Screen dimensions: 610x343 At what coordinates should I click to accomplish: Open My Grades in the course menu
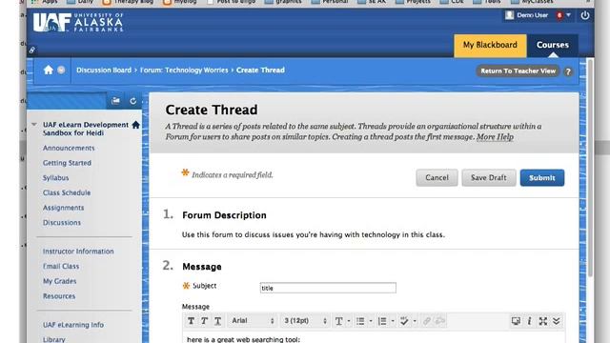pos(59,281)
